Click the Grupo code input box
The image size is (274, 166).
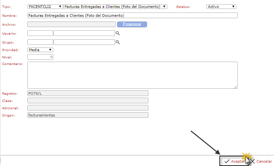tap(40, 42)
